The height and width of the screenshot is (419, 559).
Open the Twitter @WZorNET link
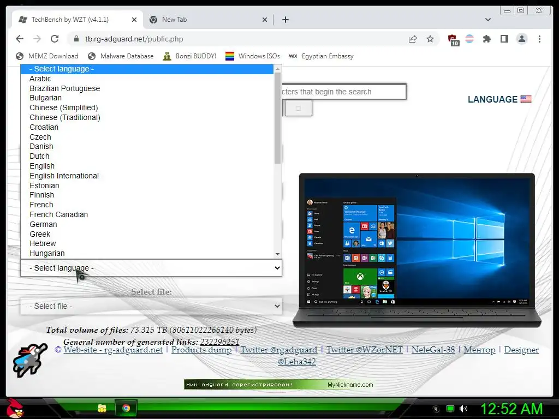pos(364,350)
